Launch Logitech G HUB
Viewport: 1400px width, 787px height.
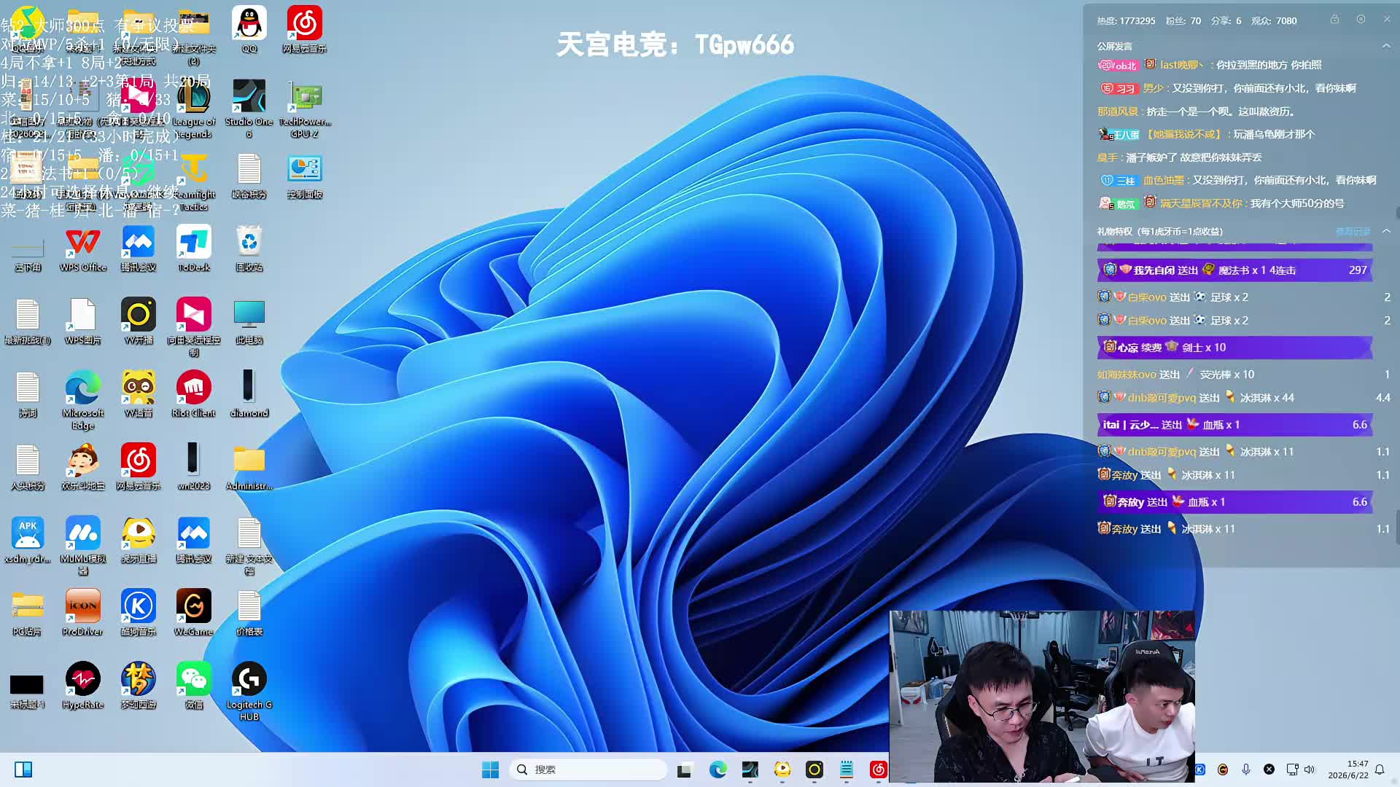(x=249, y=691)
